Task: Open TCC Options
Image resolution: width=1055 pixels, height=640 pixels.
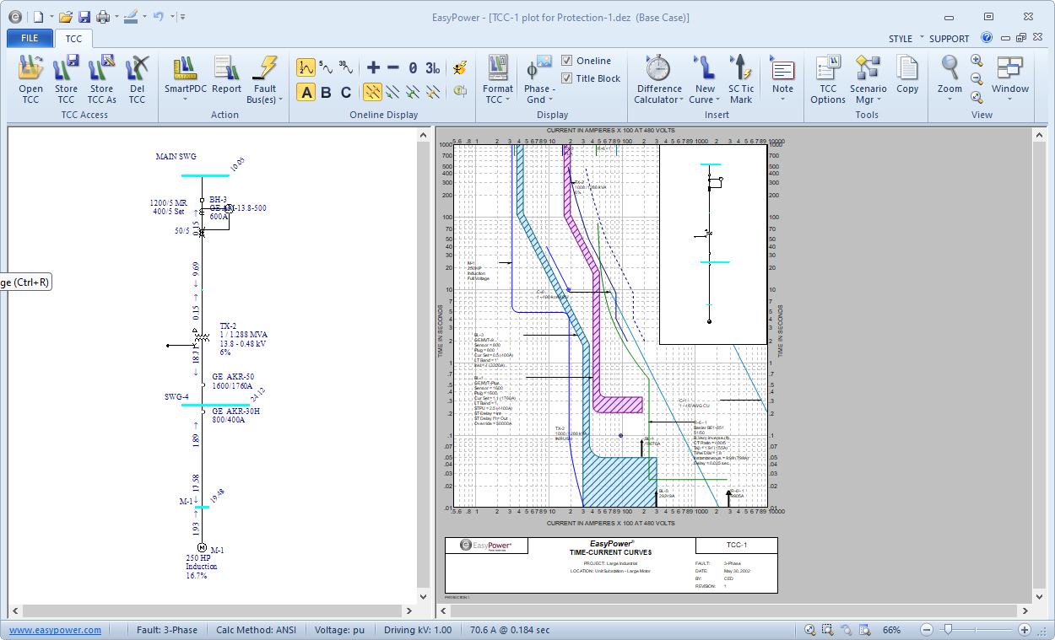Action: pyautogui.click(x=828, y=80)
